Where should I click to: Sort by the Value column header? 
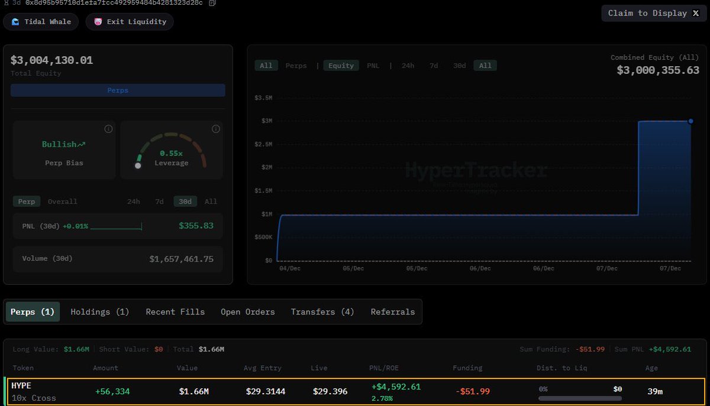pos(187,368)
